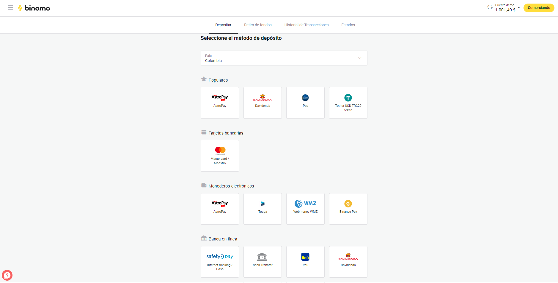Click the Banca en línea heading
Viewport: 558px width, 283px height.
tap(223, 239)
